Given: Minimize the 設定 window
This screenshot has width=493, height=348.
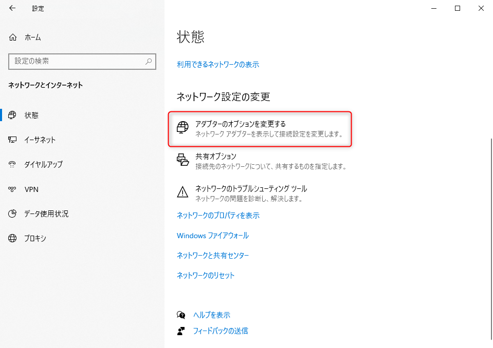Looking at the screenshot, I should pos(434,9).
